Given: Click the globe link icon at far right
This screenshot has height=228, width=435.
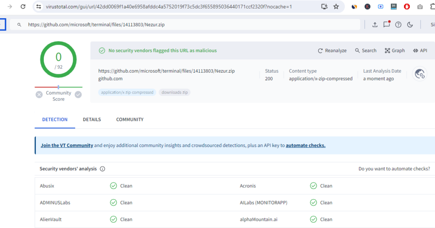Looking at the screenshot, I should coord(420,74).
